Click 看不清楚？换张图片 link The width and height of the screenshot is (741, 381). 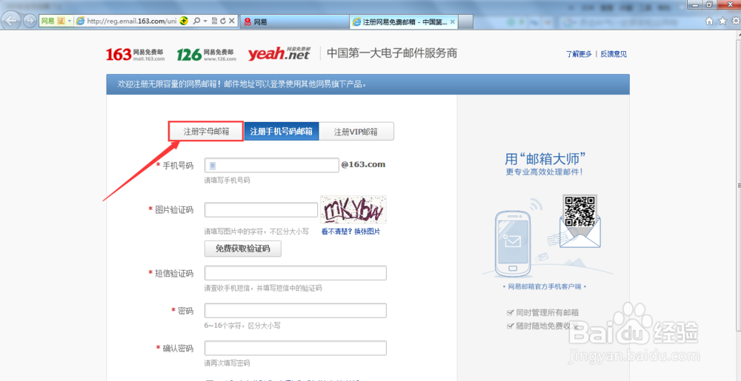(350, 232)
